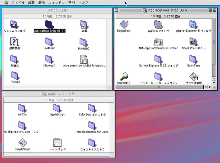Image resolution: width=220 pixels, height=163 pixels.
Task: Open the PM900C folder
Action: click(x=84, y=42)
